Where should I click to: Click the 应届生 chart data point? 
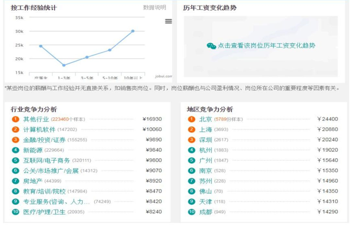tap(41, 46)
